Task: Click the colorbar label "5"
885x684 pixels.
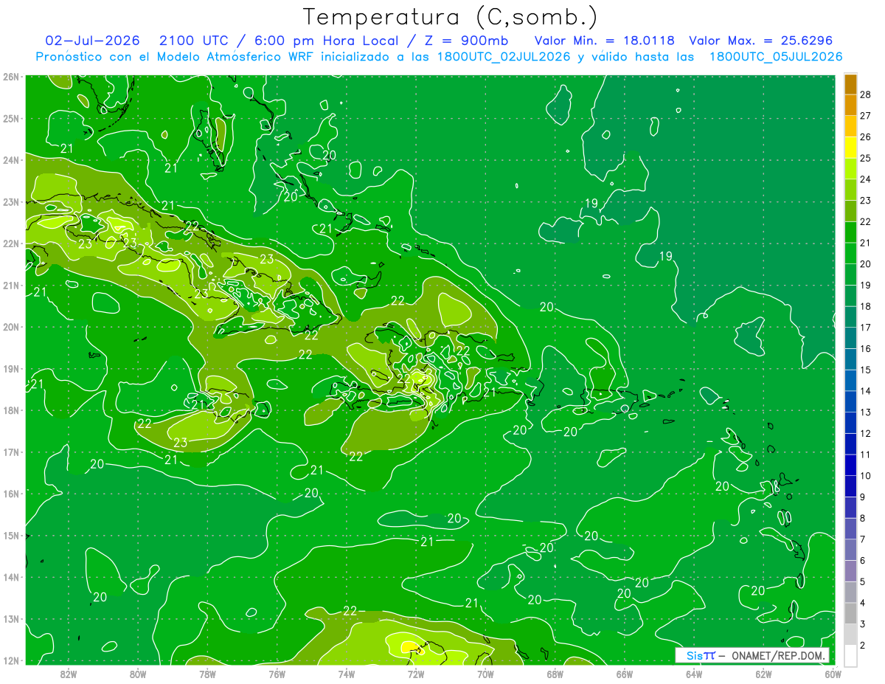Action: tap(863, 581)
